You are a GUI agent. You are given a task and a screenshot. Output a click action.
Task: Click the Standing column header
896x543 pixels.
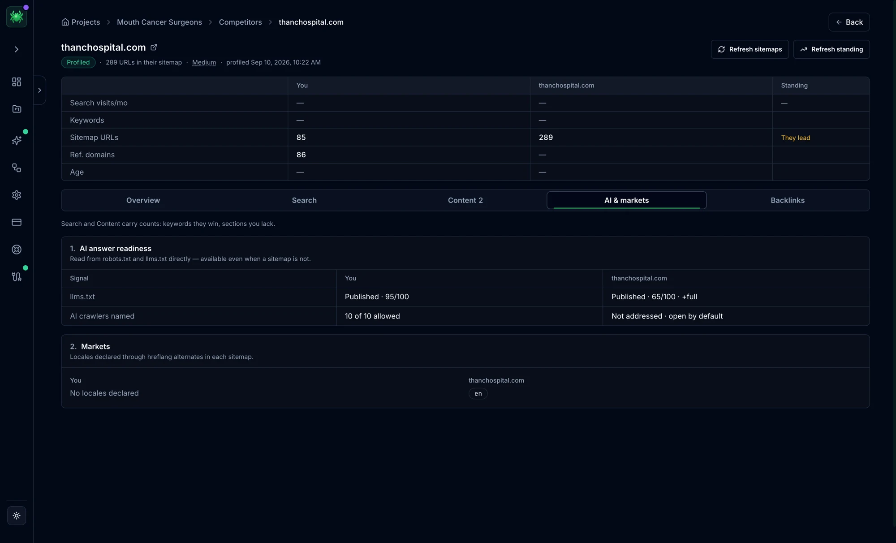[794, 86]
